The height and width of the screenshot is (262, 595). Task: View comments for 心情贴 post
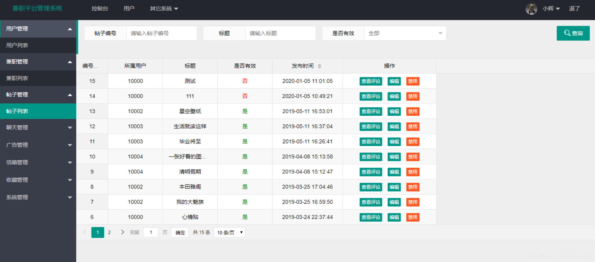[371, 217]
